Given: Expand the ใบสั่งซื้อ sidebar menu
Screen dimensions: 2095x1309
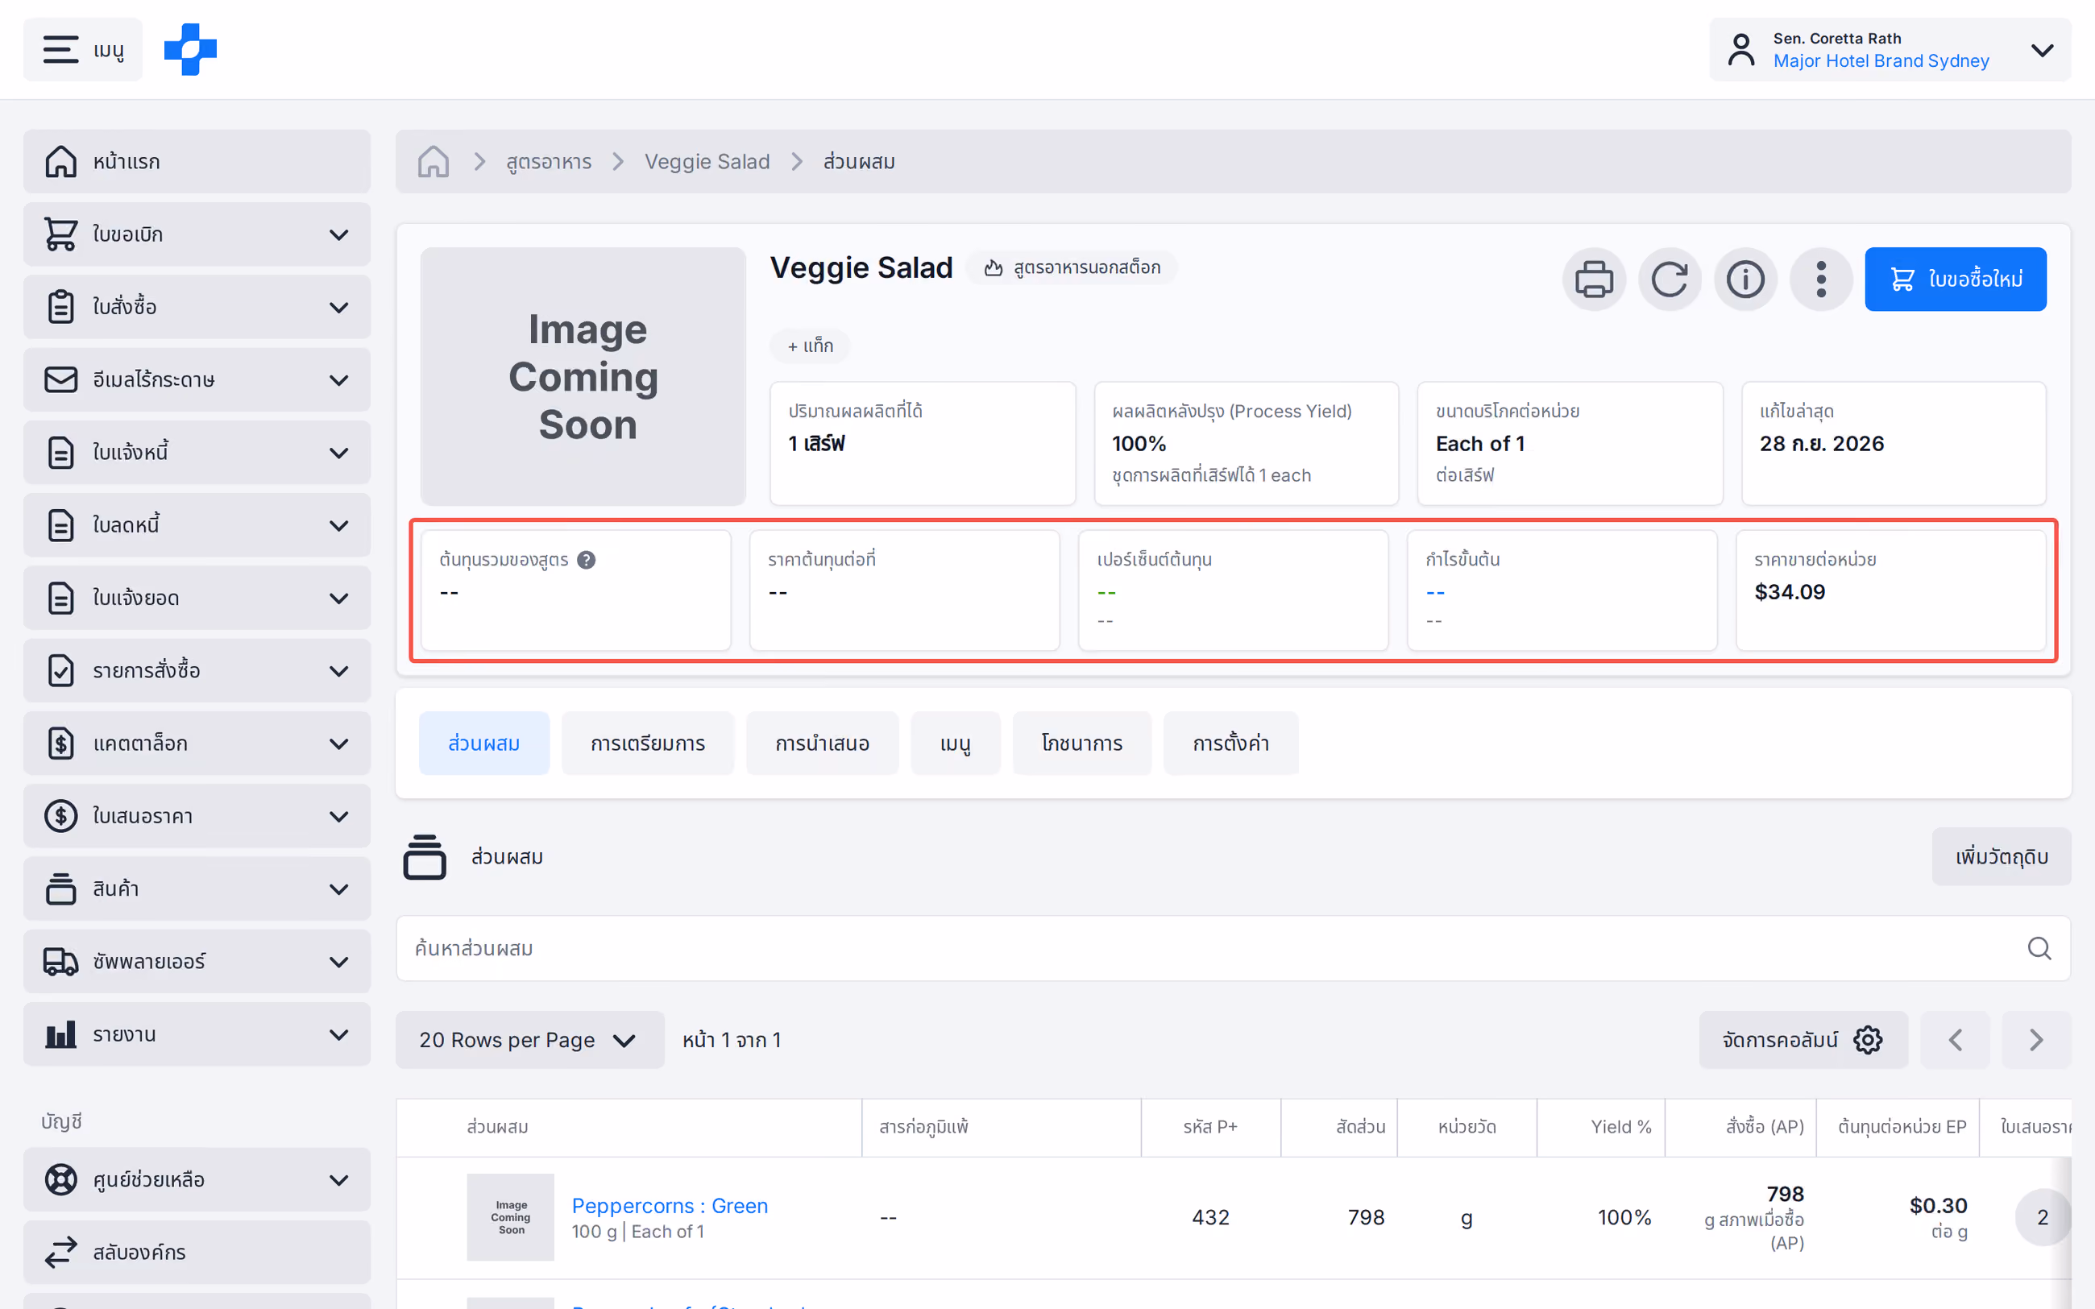Looking at the screenshot, I should click(x=197, y=308).
